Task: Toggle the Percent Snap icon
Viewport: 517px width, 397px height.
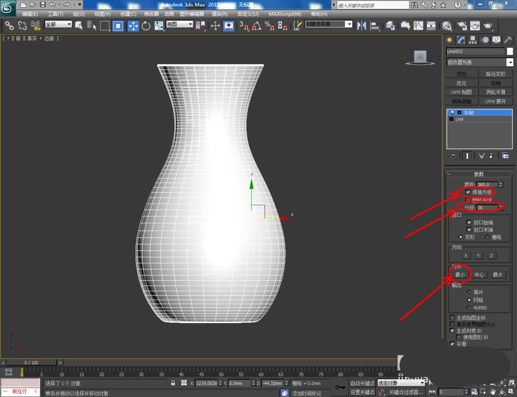Action: pos(269,25)
